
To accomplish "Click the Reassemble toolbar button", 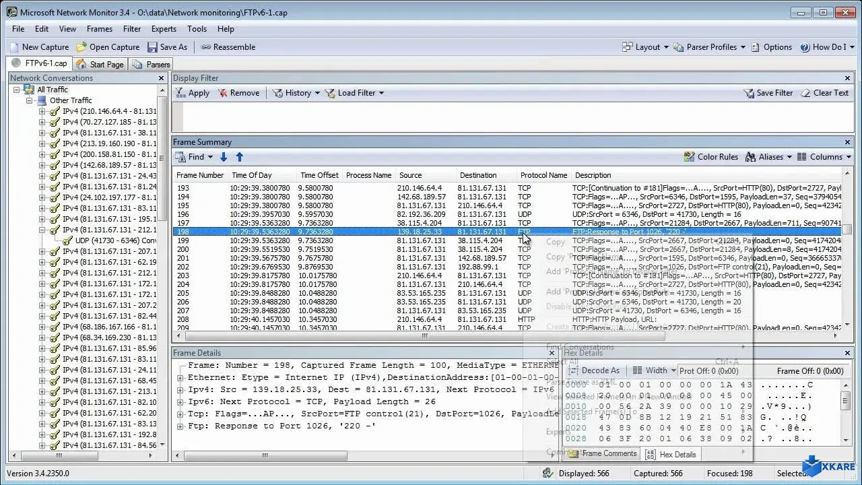I will click(228, 47).
